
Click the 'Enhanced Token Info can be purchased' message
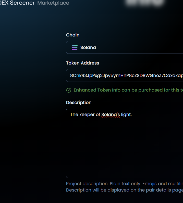128,90
